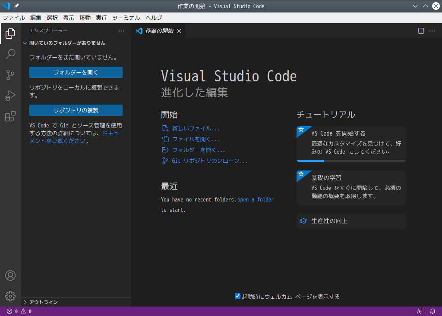The height and width of the screenshot is (316, 442).
Task: Click フォルダーを開く... link under 開始
Action: point(199,150)
